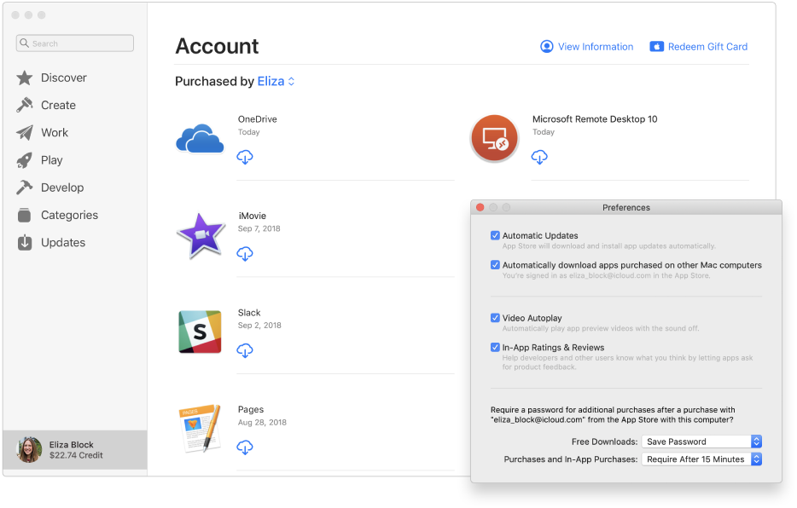Image resolution: width=797 pixels, height=508 pixels.
Task: Click the Pages app title
Action: (x=251, y=409)
